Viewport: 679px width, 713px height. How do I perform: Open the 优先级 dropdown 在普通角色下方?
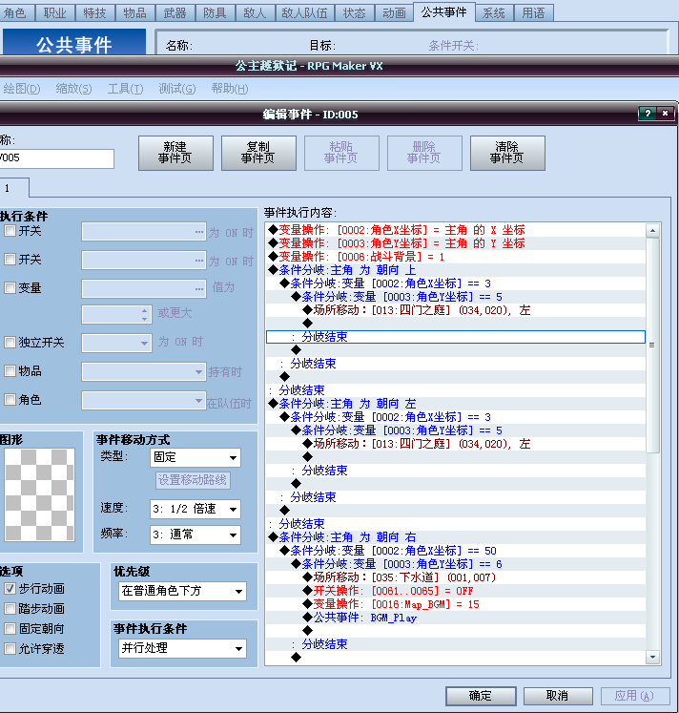click(182, 591)
